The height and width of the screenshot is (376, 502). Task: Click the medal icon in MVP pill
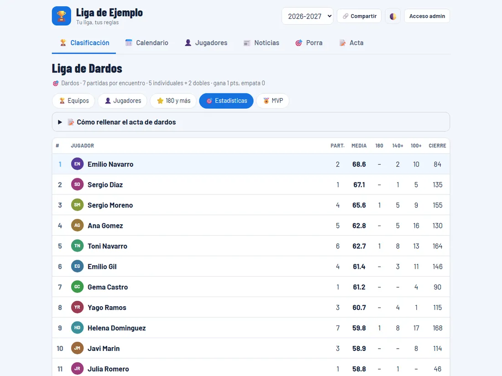266,101
